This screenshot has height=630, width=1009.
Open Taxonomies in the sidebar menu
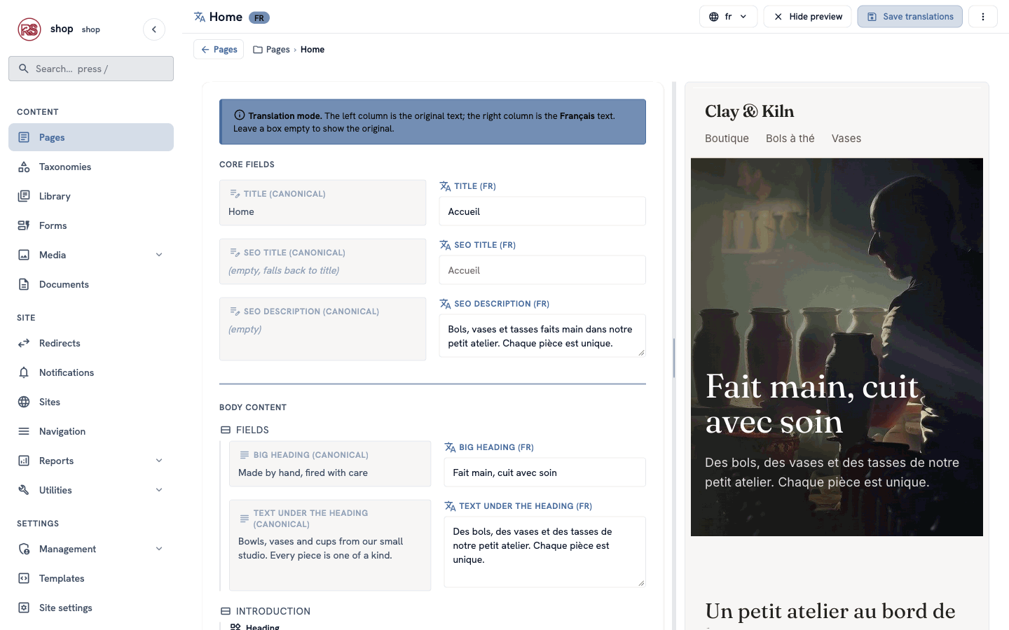coord(91,167)
